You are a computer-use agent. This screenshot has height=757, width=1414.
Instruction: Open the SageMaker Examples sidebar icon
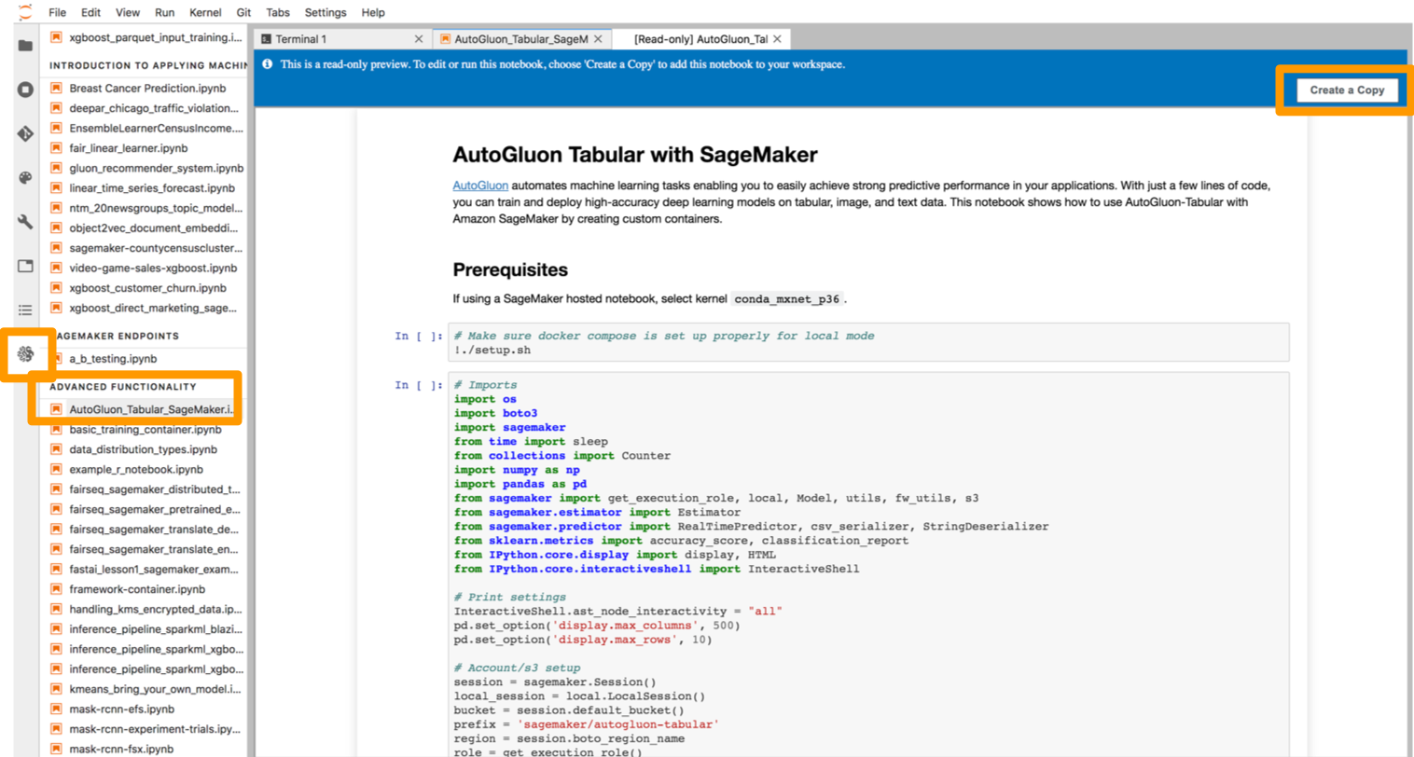coord(25,354)
